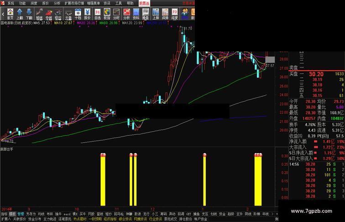Click the 30.20 bid price
The image size is (345, 222).
[316, 74]
